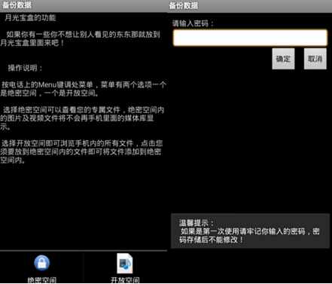Click the right window's 备份数据 title
332x284 pixels.
point(184,5)
